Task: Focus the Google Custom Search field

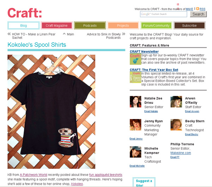Action: [x=164, y=14]
